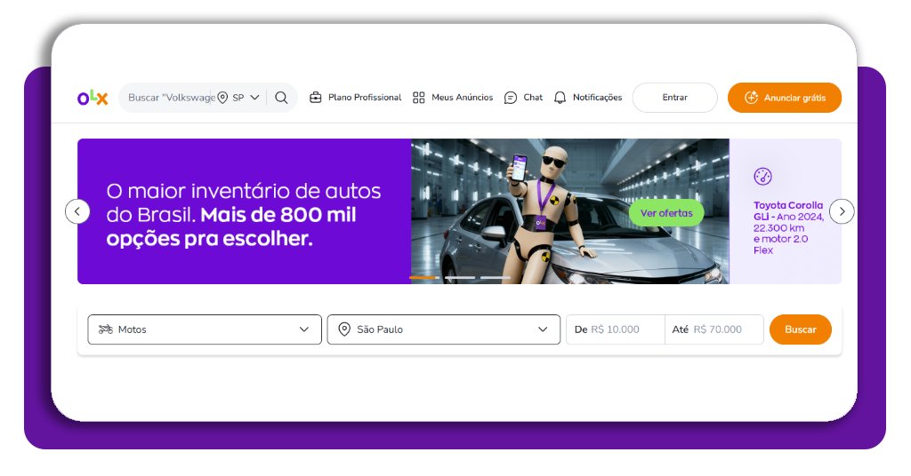The image size is (911, 476).
Task: Click the bell notifications icon
Action: coord(560,98)
